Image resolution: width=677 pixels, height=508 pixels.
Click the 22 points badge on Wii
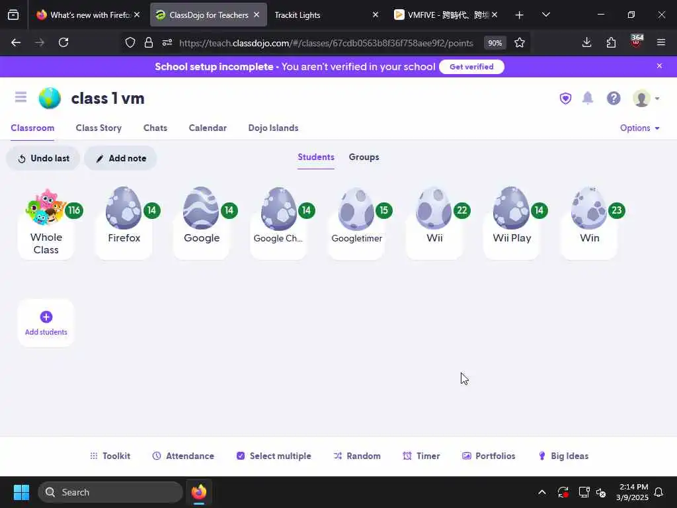pos(461,210)
